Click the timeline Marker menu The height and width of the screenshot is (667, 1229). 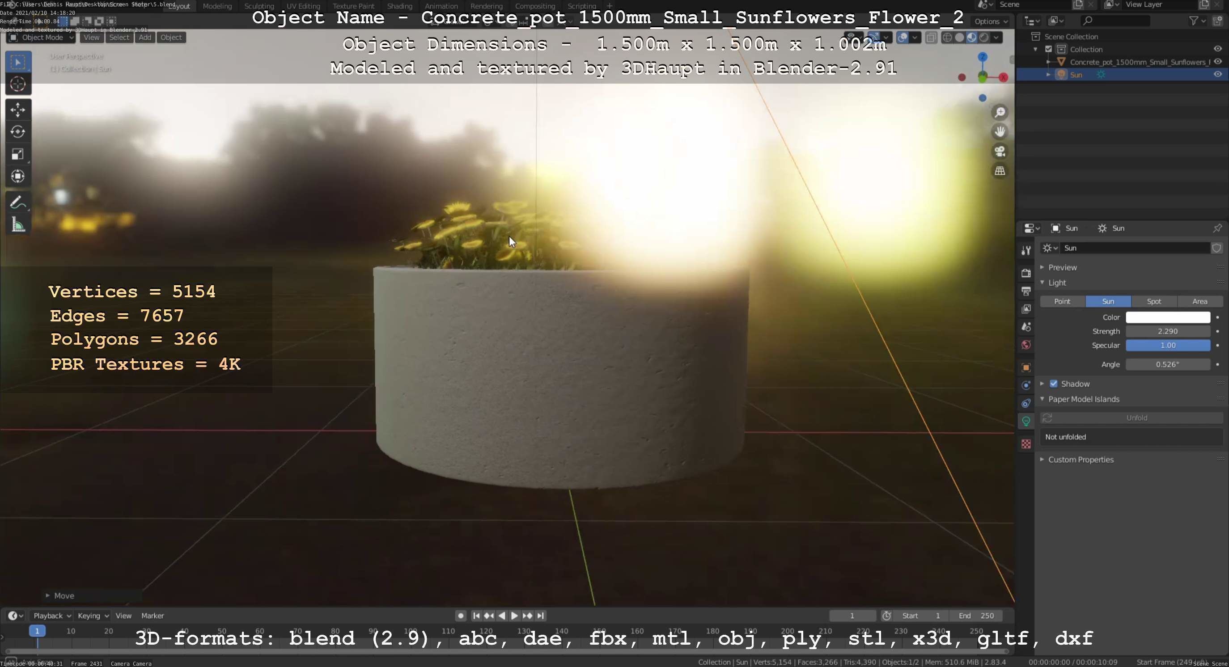pos(152,616)
